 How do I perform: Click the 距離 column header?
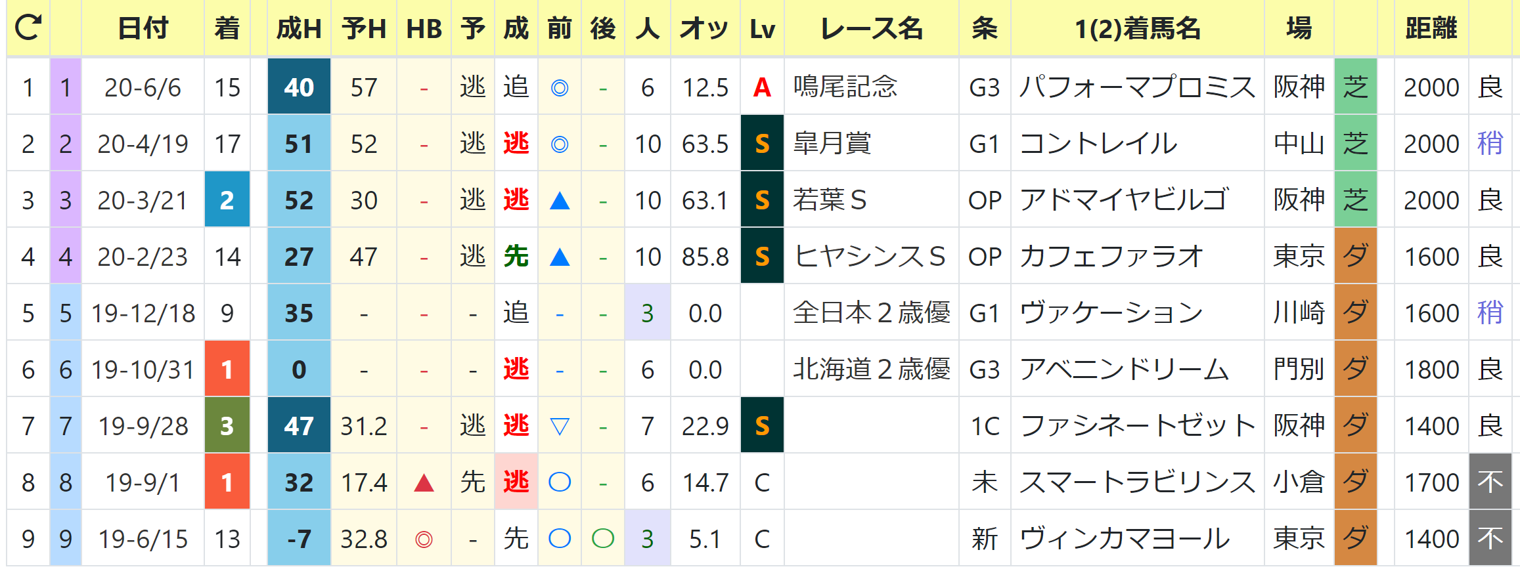point(1431,29)
